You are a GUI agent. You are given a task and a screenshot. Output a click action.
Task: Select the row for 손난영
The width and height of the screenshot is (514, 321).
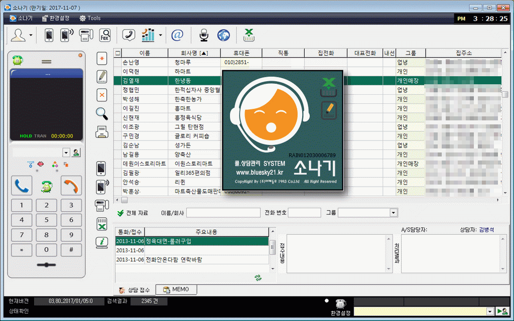[308, 62]
